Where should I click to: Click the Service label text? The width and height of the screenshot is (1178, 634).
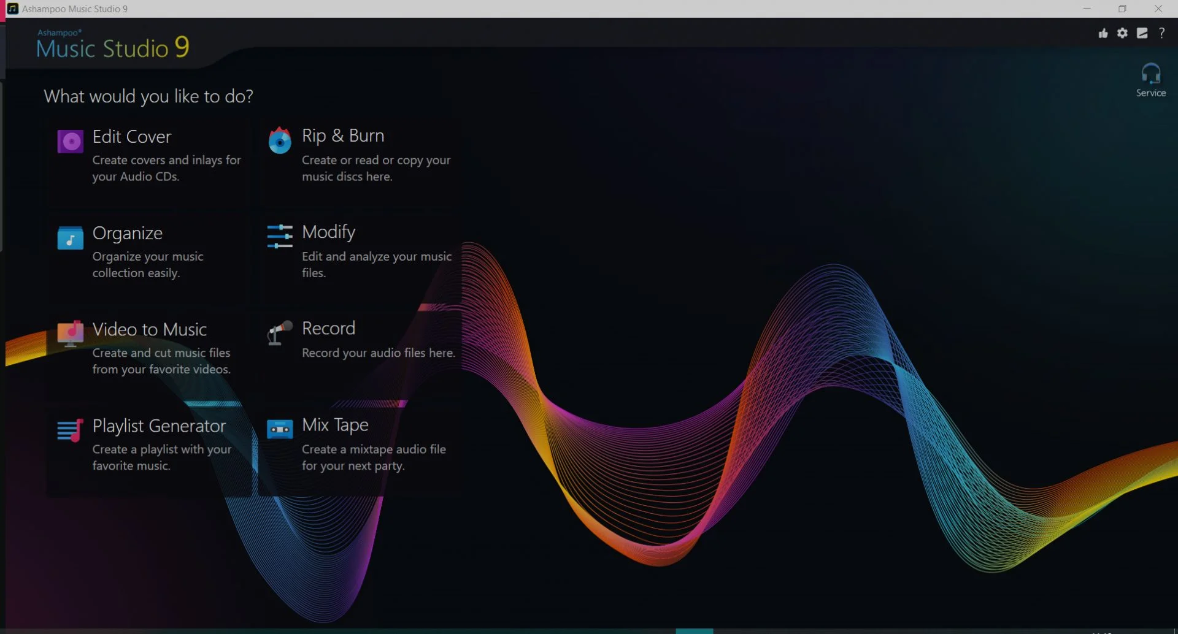pos(1150,93)
